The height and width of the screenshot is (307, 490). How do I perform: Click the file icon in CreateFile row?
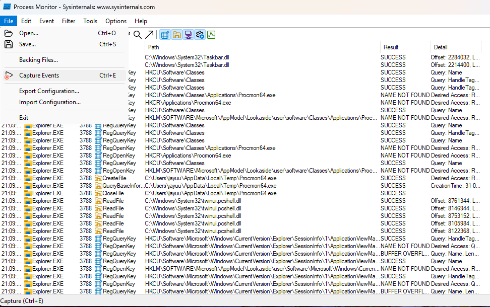pos(98,178)
